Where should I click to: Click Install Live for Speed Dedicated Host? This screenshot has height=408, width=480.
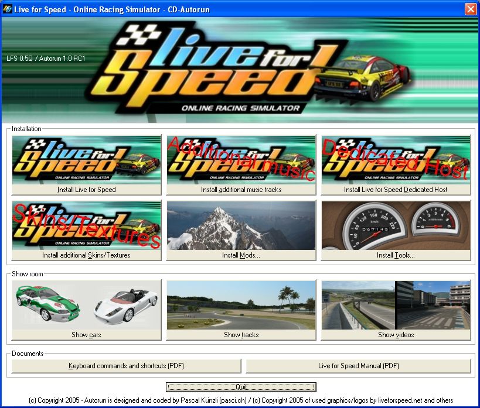(396, 165)
